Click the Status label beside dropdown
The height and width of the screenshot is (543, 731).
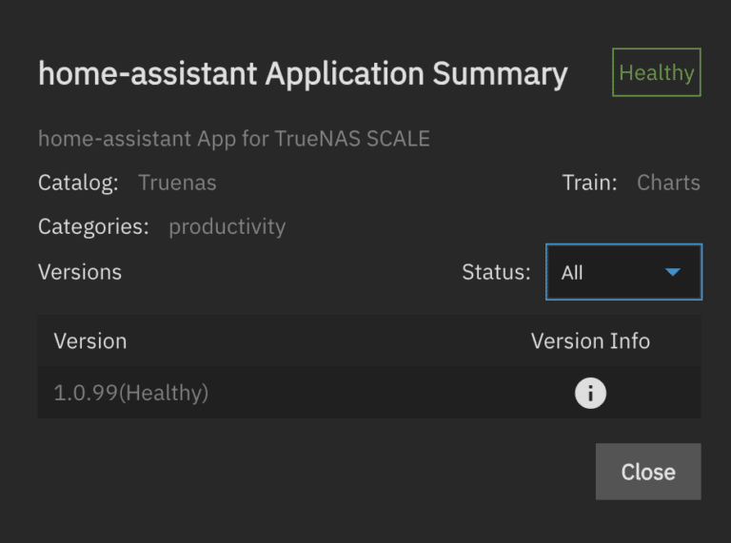(496, 272)
